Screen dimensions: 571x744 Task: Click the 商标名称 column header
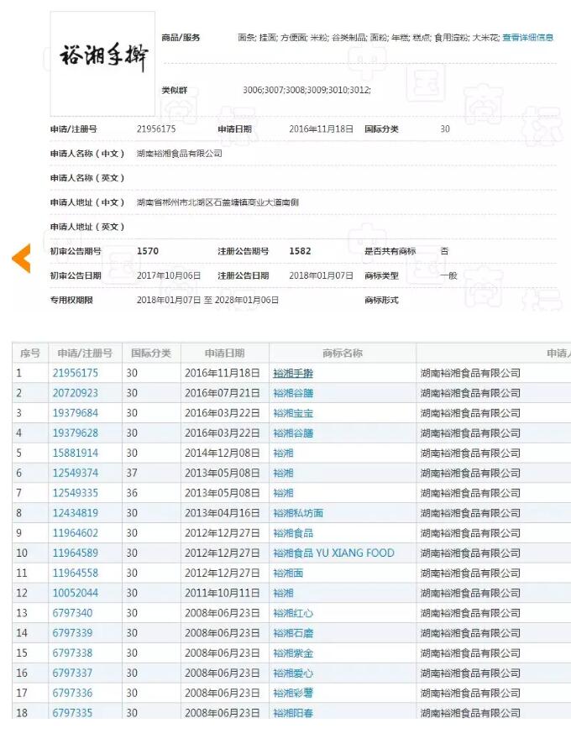tap(343, 353)
